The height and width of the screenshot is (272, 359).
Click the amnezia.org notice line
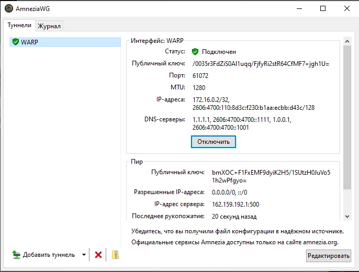pos(235,242)
